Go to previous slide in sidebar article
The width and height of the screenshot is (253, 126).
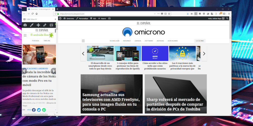pos(24,71)
